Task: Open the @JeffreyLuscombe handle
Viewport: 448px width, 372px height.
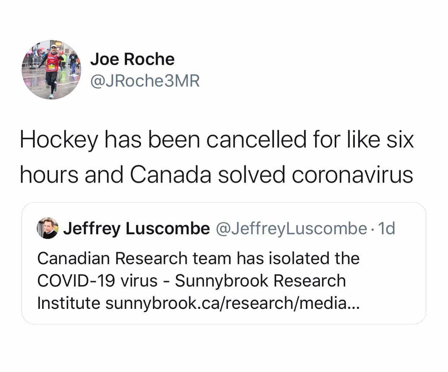Action: [x=291, y=228]
